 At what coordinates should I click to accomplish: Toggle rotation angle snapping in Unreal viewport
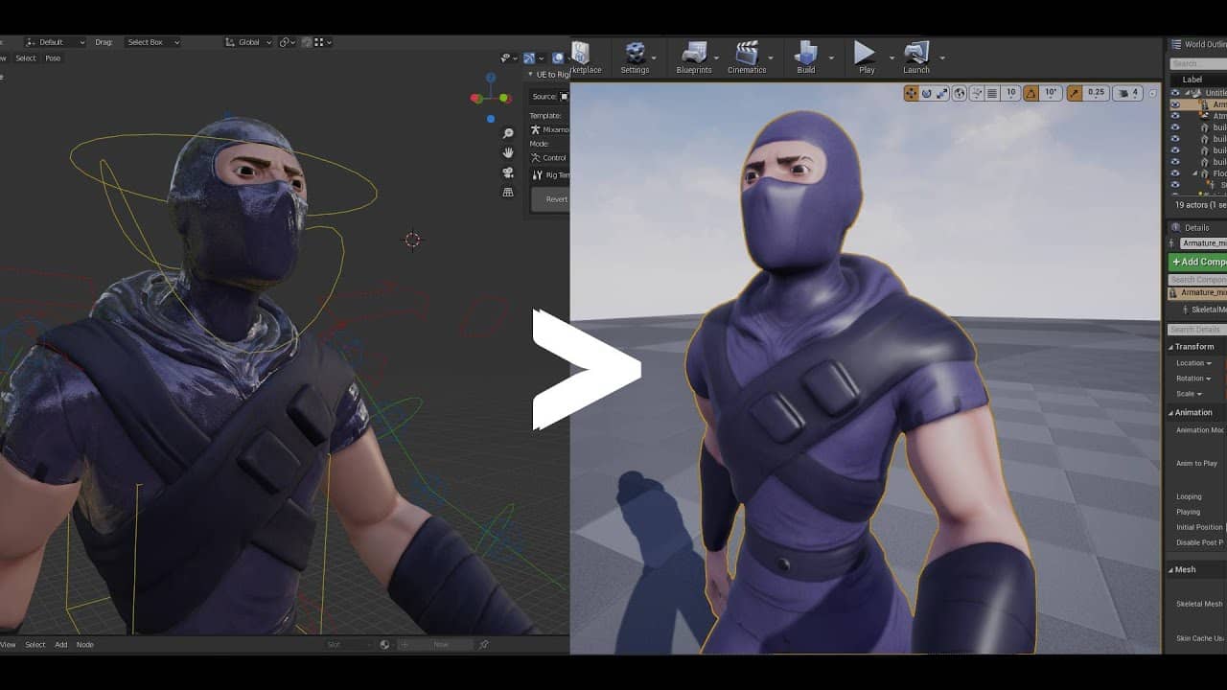(1030, 93)
